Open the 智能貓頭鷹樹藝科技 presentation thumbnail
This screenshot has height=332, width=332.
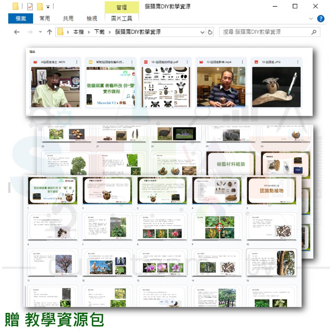click(x=111, y=87)
